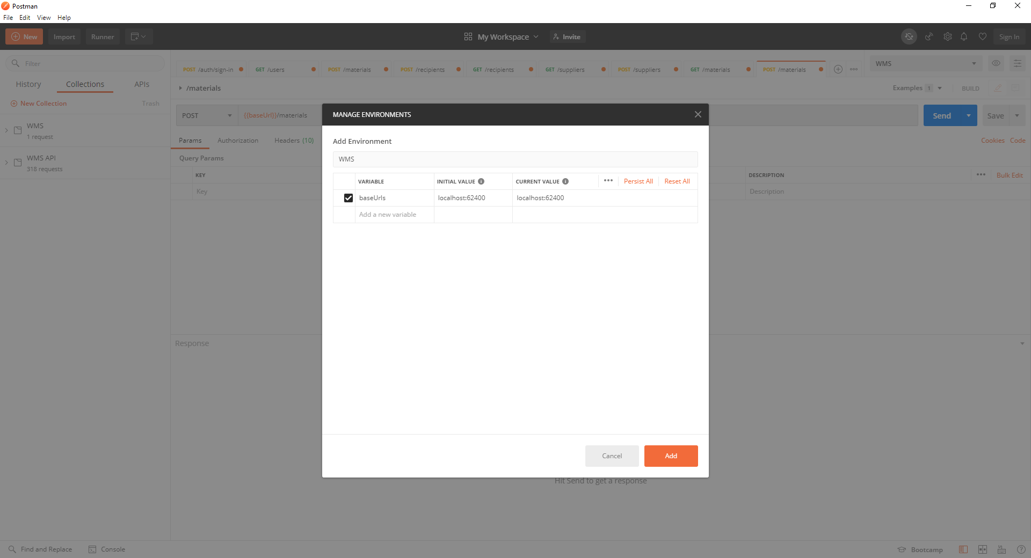The height and width of the screenshot is (558, 1031).
Task: Expand the /materials request name arrow
Action: click(180, 88)
